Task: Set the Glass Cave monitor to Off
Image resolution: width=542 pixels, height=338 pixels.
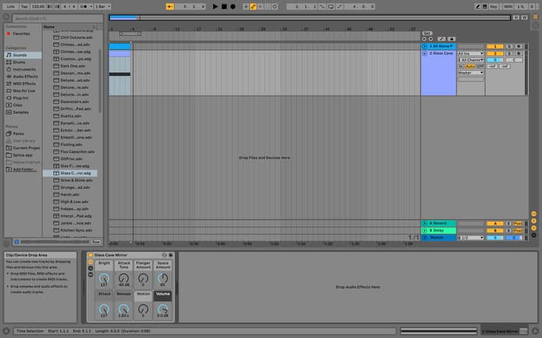Action: pos(480,66)
